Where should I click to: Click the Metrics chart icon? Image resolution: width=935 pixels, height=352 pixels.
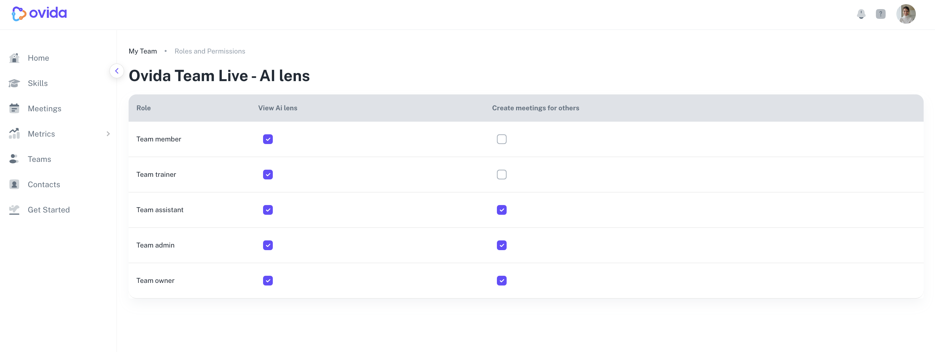[14, 134]
